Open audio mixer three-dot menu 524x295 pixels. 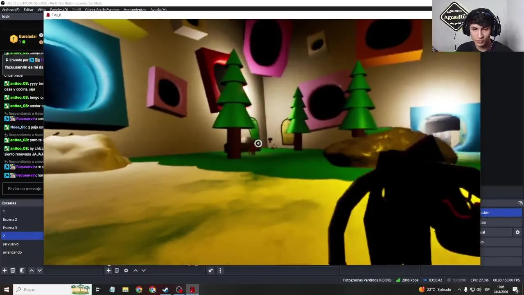coord(220,270)
